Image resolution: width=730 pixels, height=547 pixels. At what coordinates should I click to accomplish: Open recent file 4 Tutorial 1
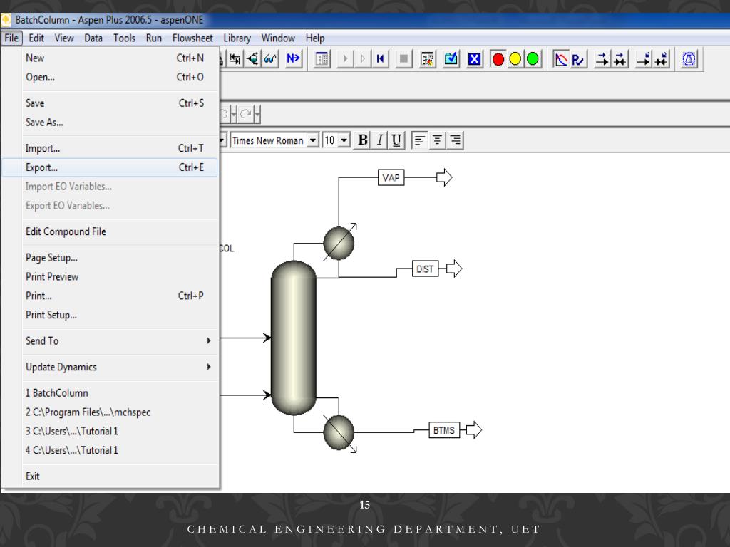(109, 450)
